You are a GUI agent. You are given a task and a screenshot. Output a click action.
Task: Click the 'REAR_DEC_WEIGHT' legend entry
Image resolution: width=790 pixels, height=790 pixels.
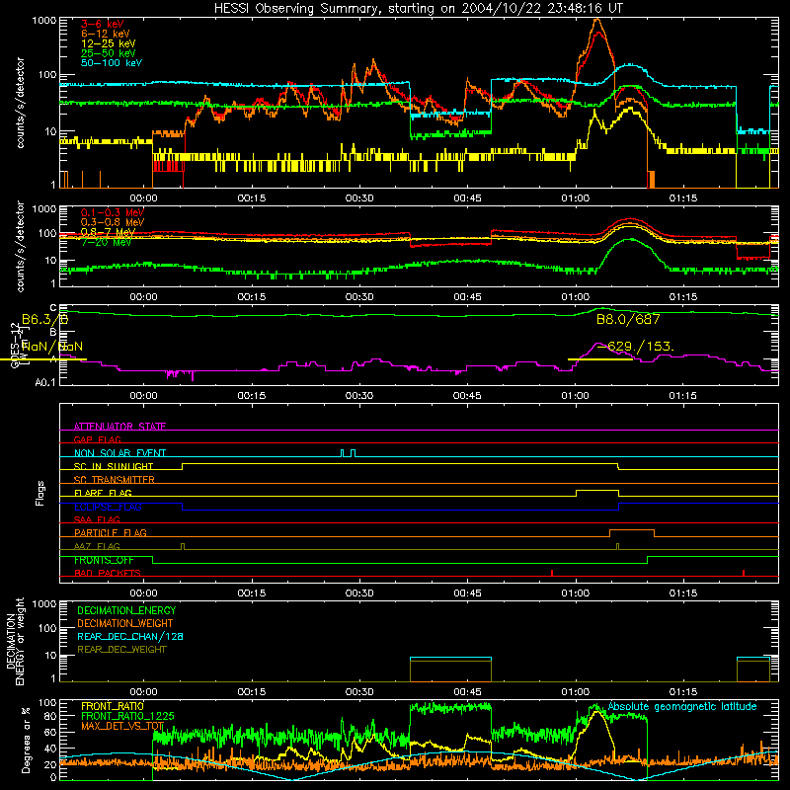(x=121, y=650)
